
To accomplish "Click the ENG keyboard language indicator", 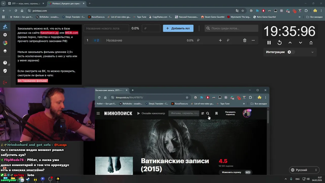I will pos(297,179).
